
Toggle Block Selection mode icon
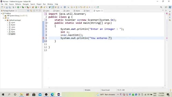pos(58,7)
